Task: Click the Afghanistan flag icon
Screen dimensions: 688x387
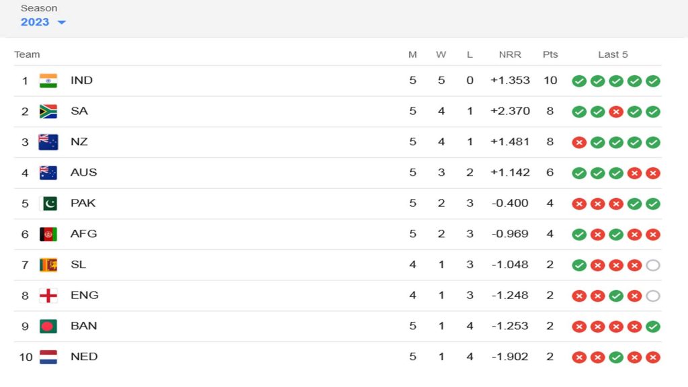Action: pos(48,234)
